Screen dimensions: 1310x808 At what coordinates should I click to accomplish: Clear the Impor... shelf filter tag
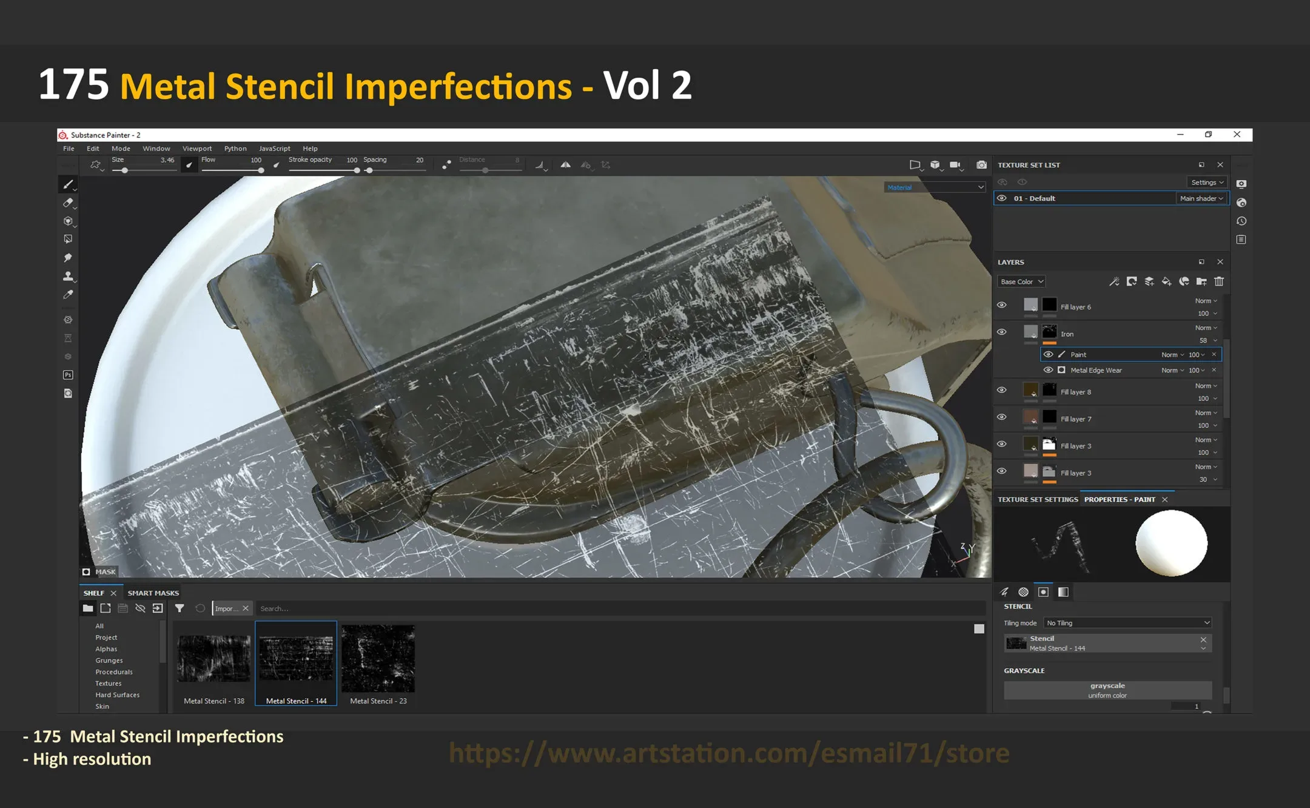246,608
